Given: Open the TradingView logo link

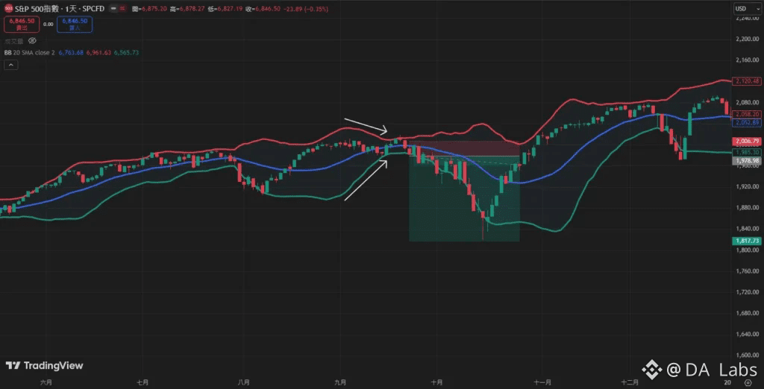Looking at the screenshot, I should tap(44, 366).
